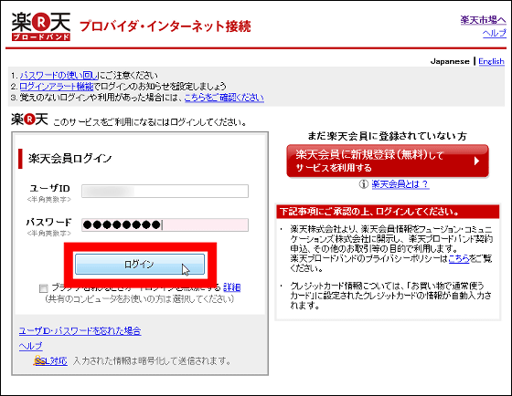Viewport: 512px width, 396px height.
Task: Click the red 楽天会員に新規登録(無料) button
Action: [388, 161]
